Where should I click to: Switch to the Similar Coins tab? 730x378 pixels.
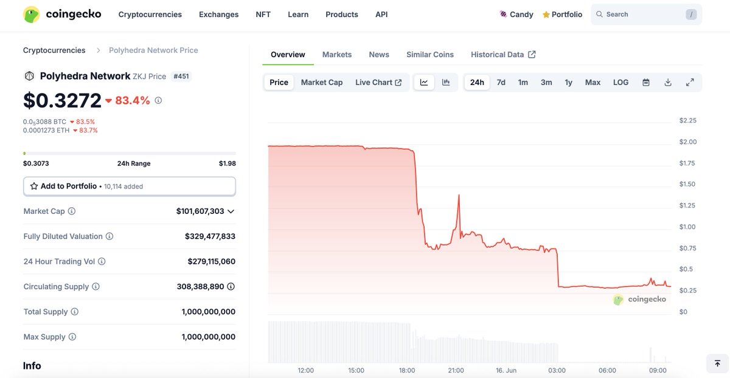[x=430, y=54]
